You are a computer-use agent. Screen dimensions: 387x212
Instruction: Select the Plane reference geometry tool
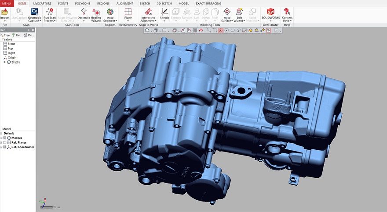pyautogui.click(x=128, y=12)
